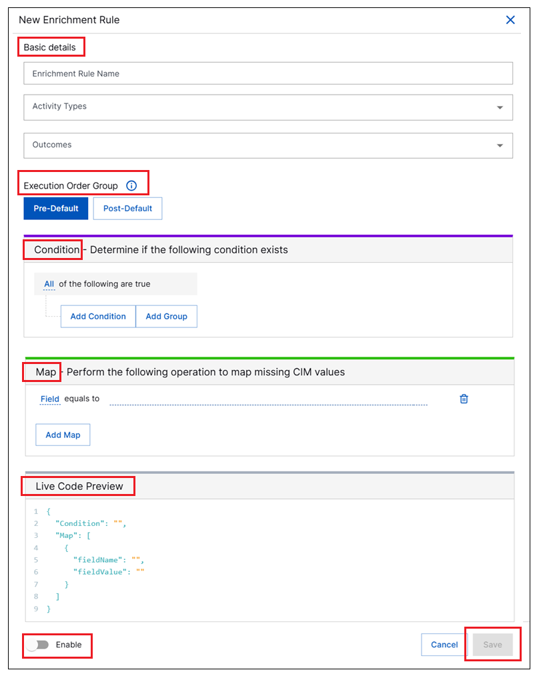Click Add Group button
The height and width of the screenshot is (678, 537).
[x=167, y=317]
